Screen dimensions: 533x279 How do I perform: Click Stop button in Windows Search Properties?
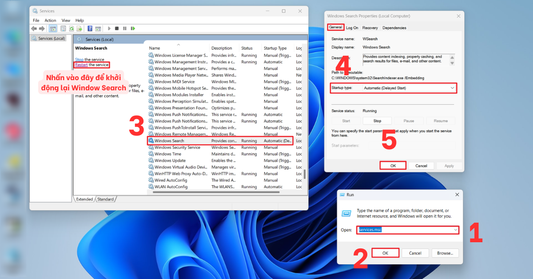(377, 121)
